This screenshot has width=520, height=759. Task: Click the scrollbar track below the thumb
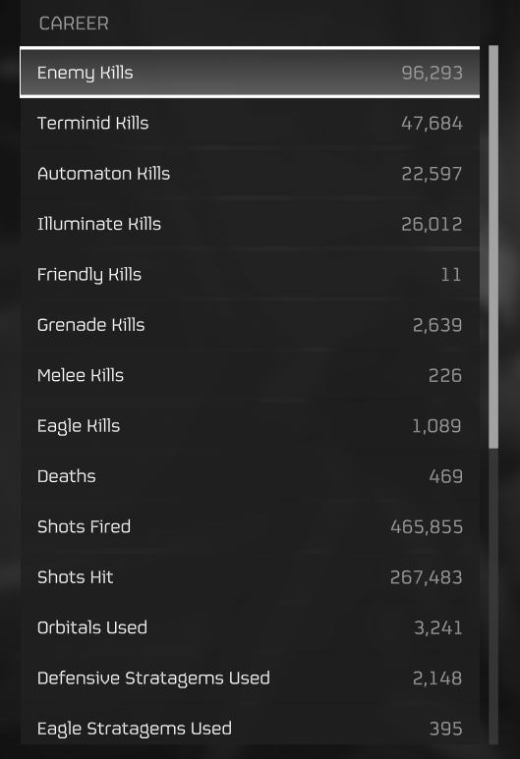tap(493, 596)
